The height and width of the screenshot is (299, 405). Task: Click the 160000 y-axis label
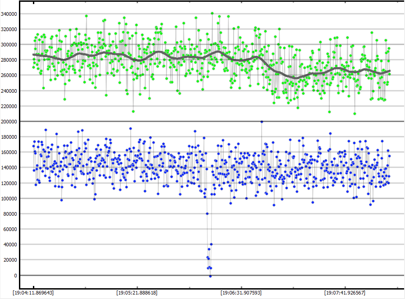click(x=9, y=152)
